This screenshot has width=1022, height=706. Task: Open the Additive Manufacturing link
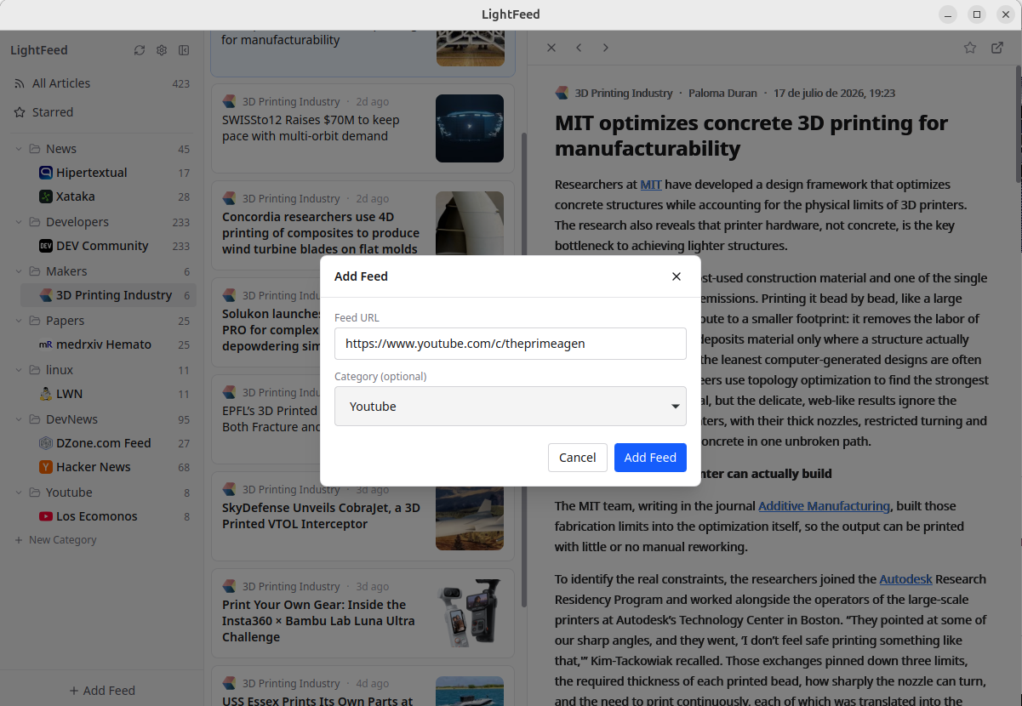click(x=824, y=506)
